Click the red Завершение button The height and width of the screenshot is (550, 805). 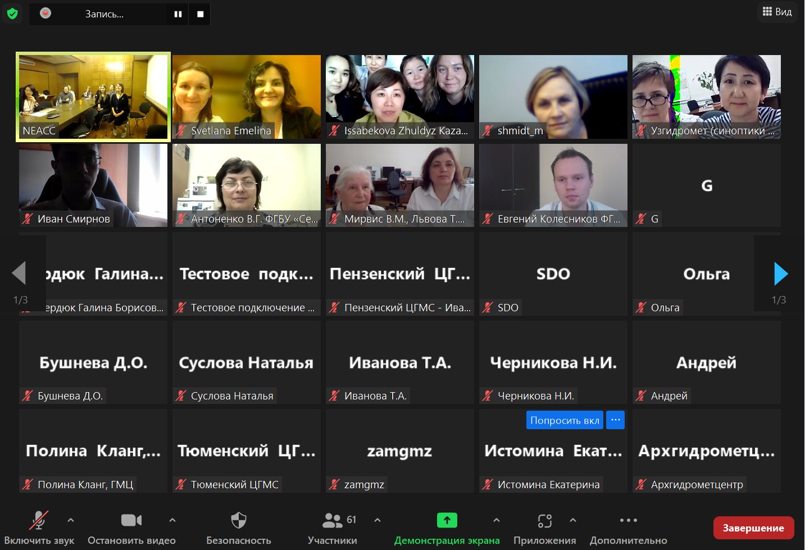[x=753, y=528]
